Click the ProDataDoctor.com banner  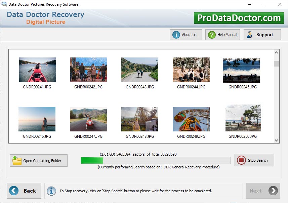[239, 17]
